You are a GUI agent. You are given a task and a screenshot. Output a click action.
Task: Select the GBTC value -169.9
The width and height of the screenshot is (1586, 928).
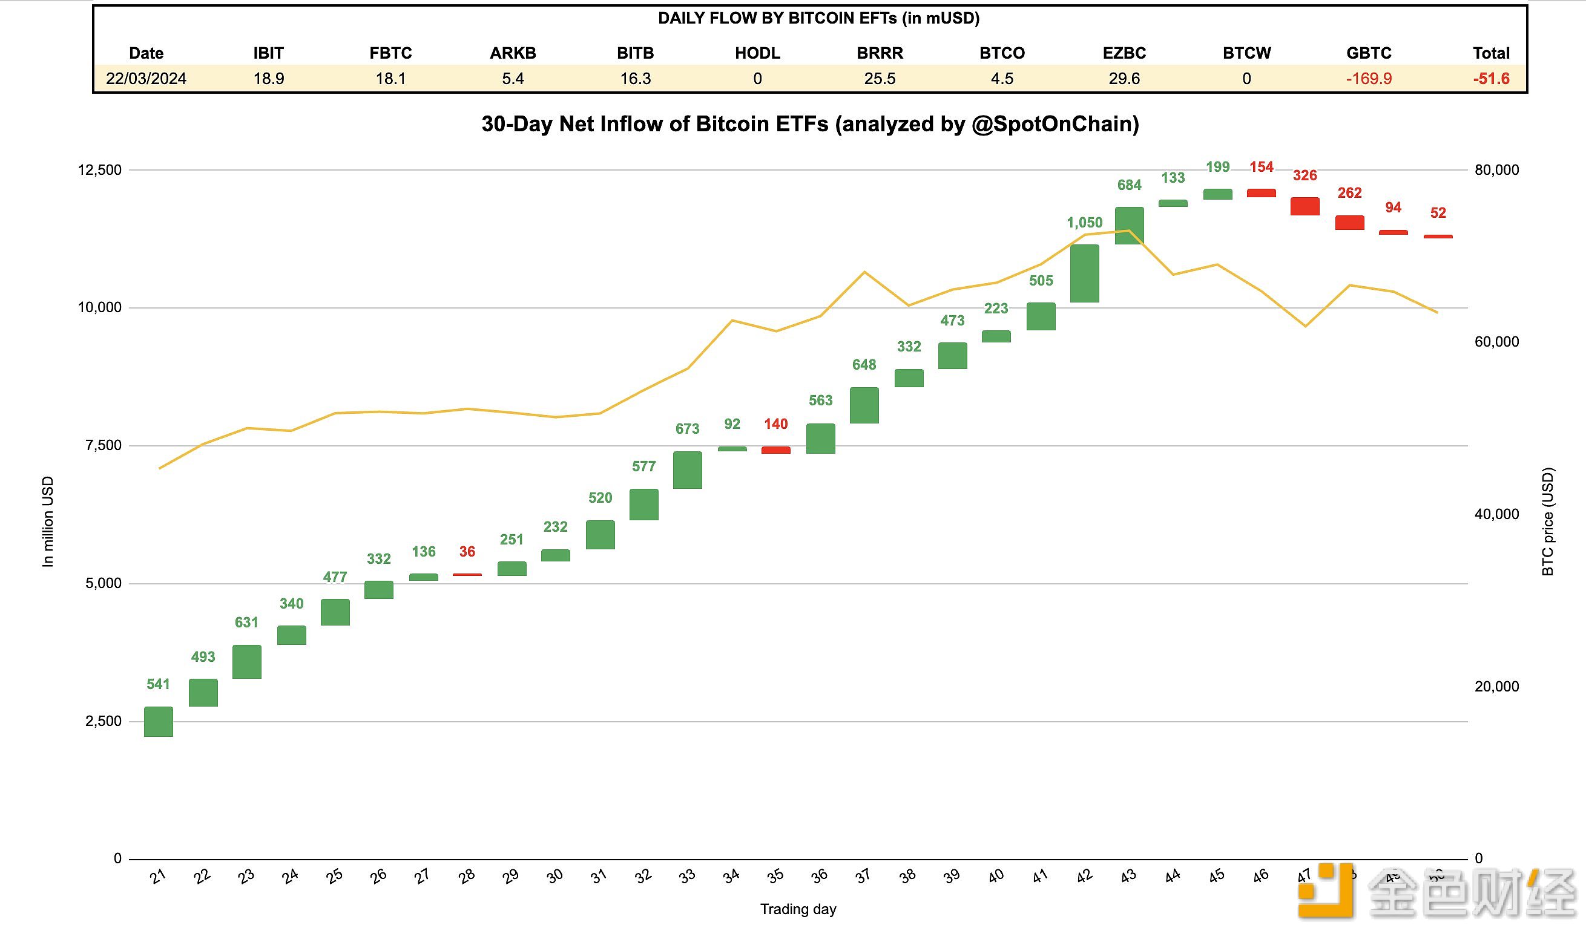coord(1369,79)
